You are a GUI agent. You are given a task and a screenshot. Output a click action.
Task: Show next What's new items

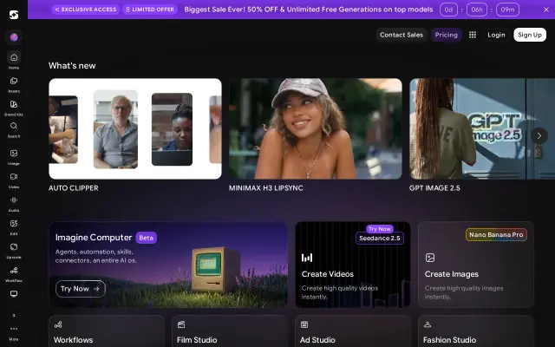pos(539,136)
